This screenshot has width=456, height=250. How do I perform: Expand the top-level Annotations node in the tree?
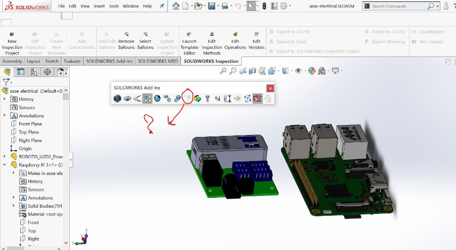(4, 115)
